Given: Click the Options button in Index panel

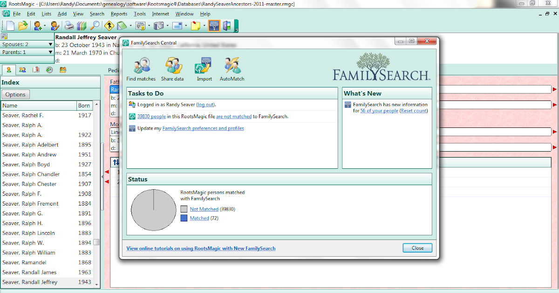Looking at the screenshot, I should pyautogui.click(x=15, y=94).
